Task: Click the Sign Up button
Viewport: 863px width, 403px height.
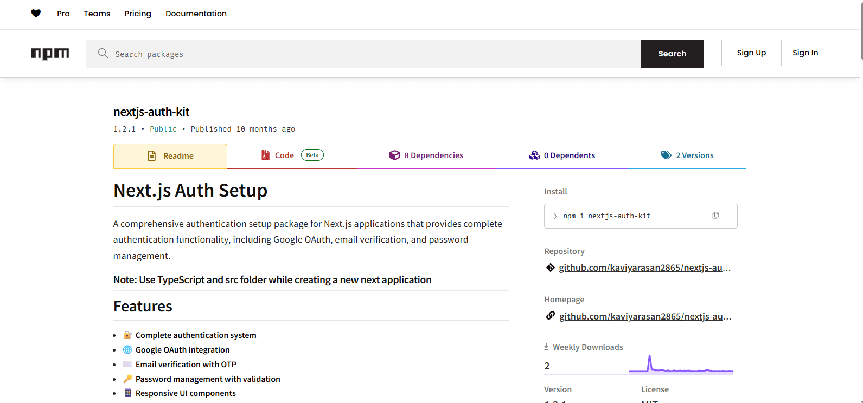Action: tap(751, 53)
